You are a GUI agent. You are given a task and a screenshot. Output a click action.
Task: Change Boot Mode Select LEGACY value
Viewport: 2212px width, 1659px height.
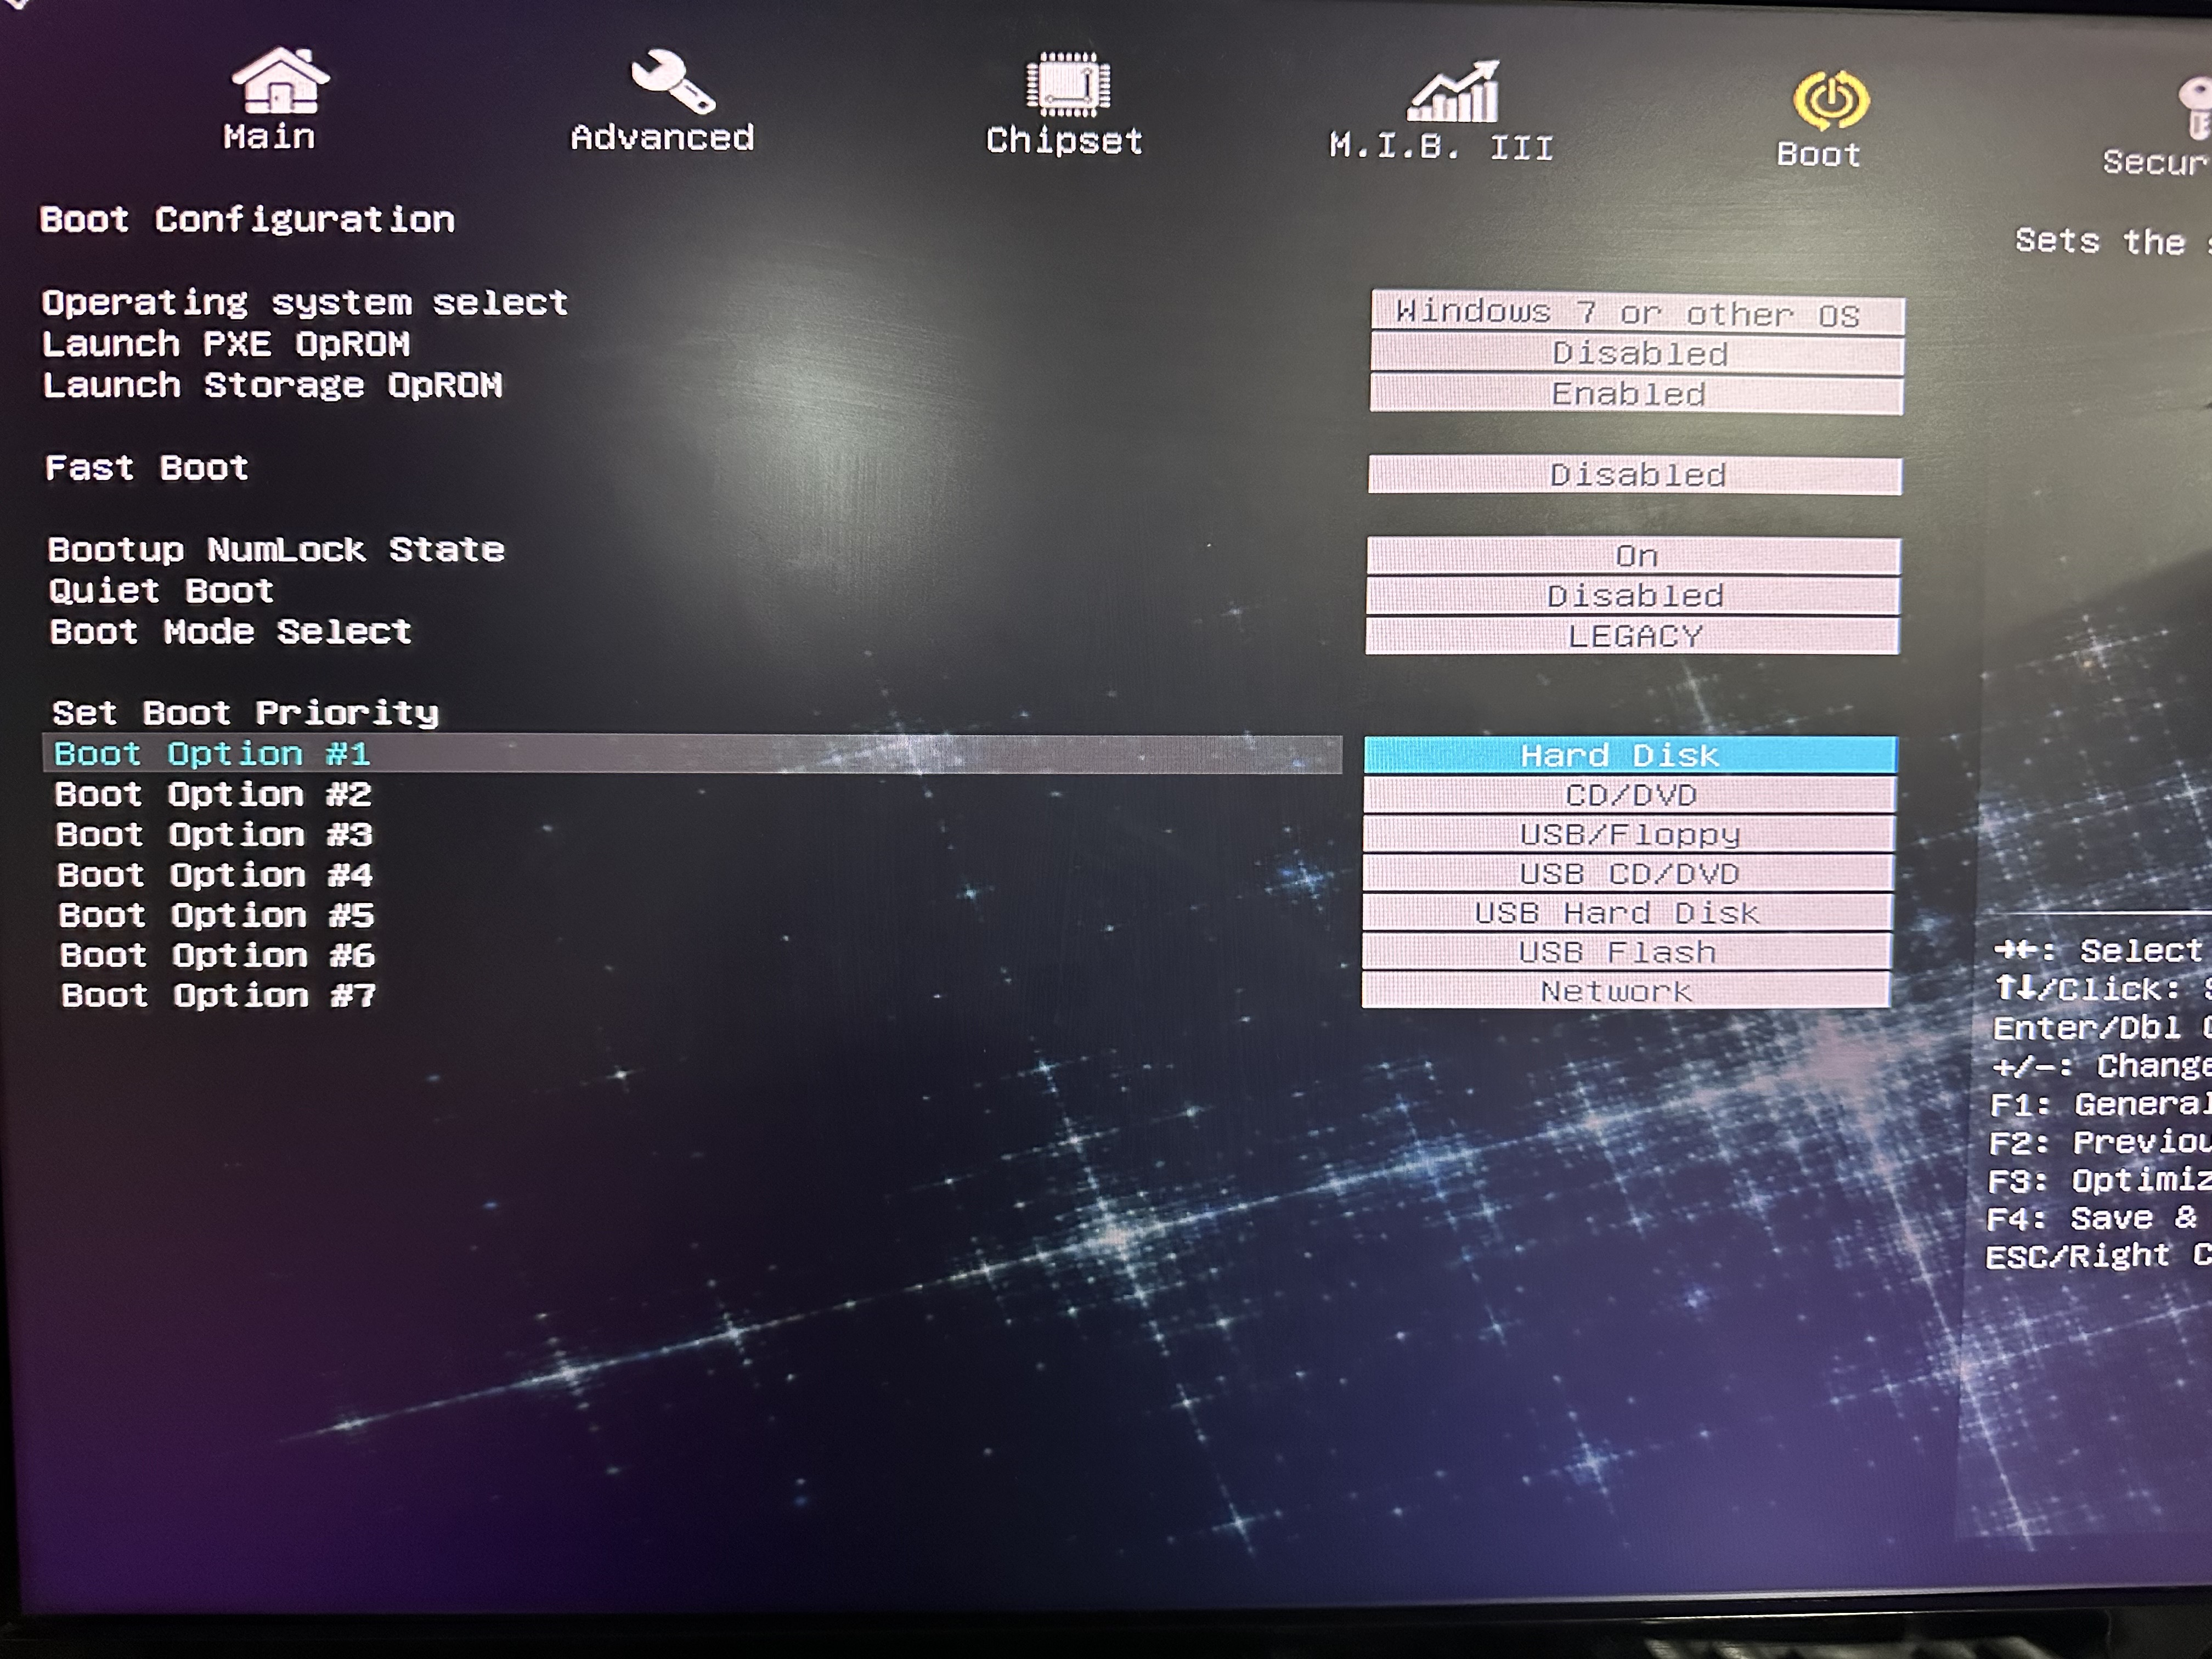pyautogui.click(x=1632, y=636)
